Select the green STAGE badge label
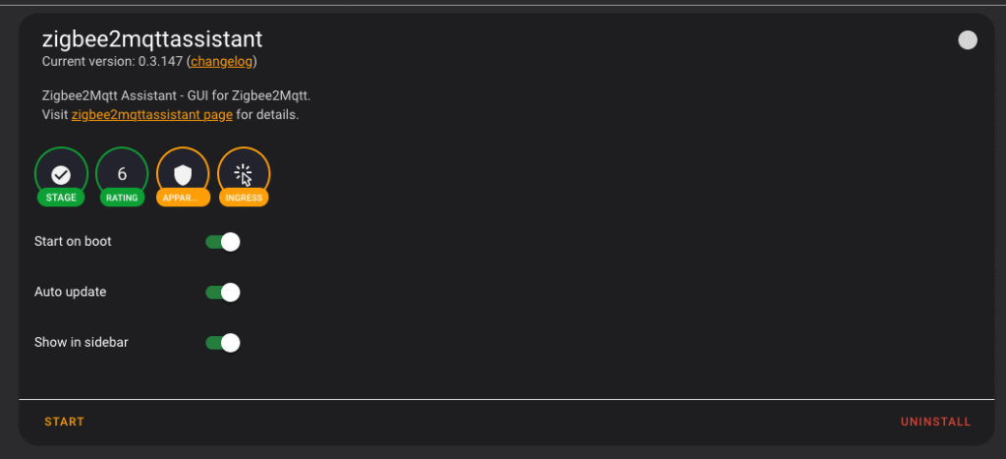The image size is (1006, 459). (61, 198)
